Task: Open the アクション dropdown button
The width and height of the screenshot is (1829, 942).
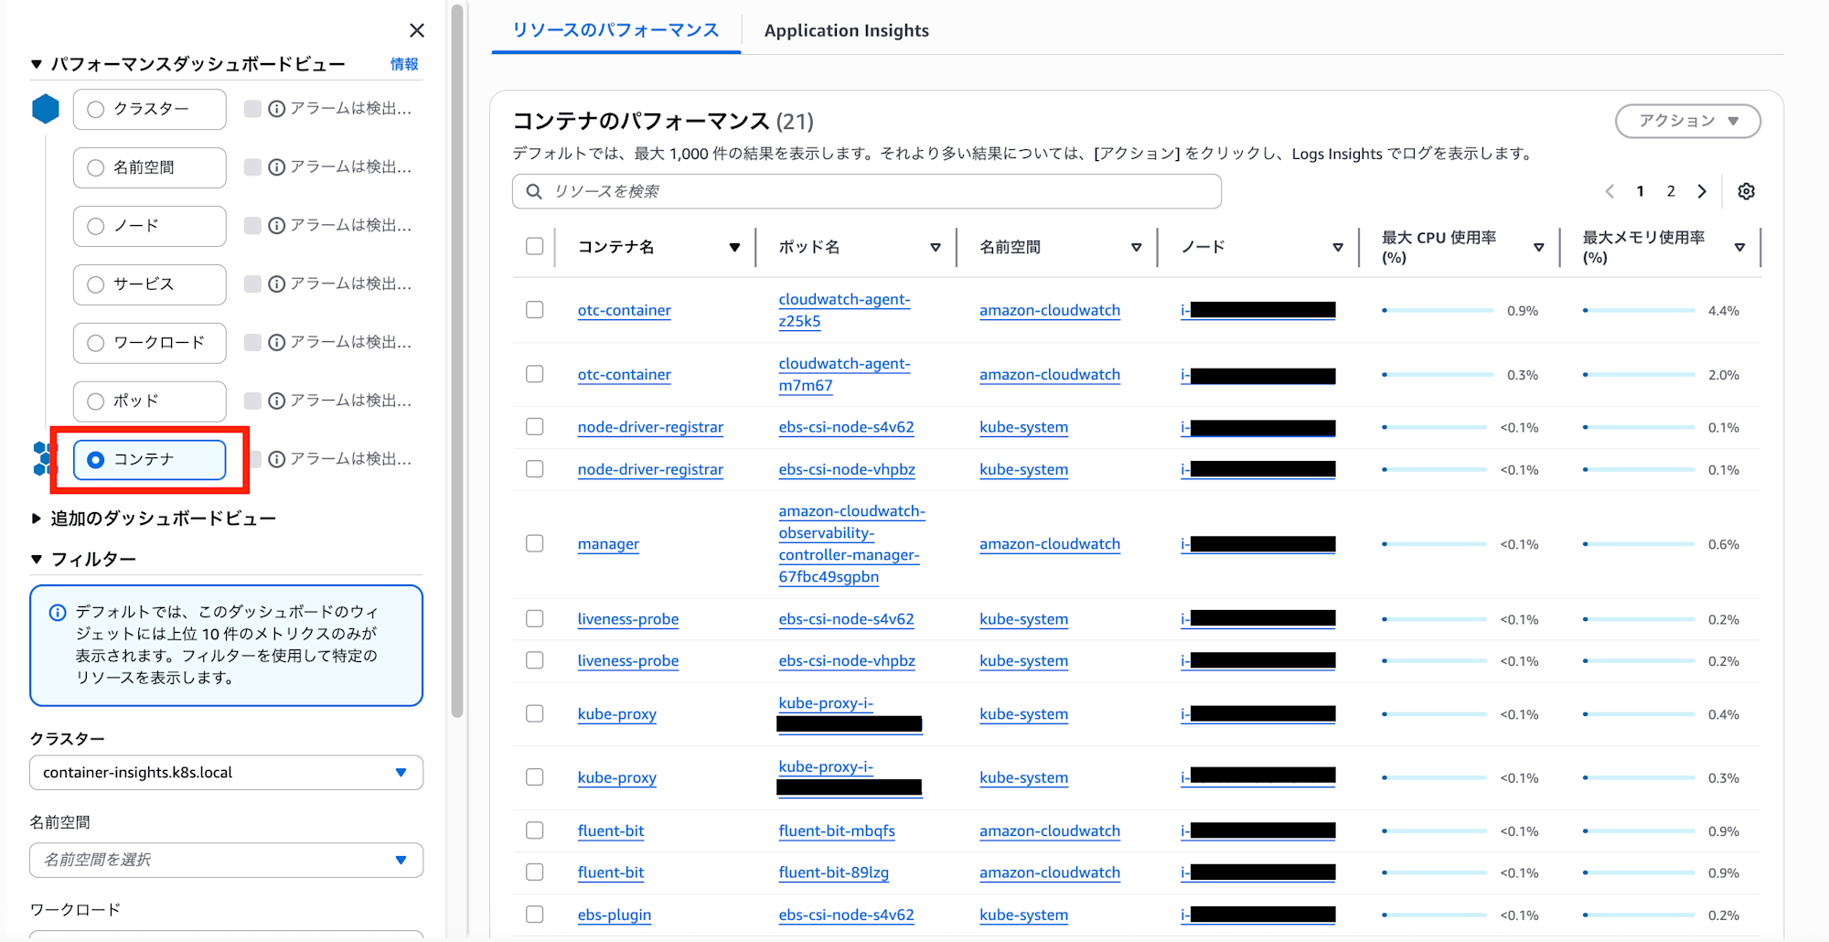Action: tap(1688, 121)
